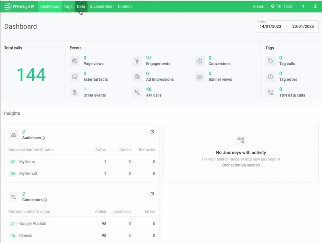This screenshot has height=243, width=322.
Task: Open the Tags menu
Action: 68,6
